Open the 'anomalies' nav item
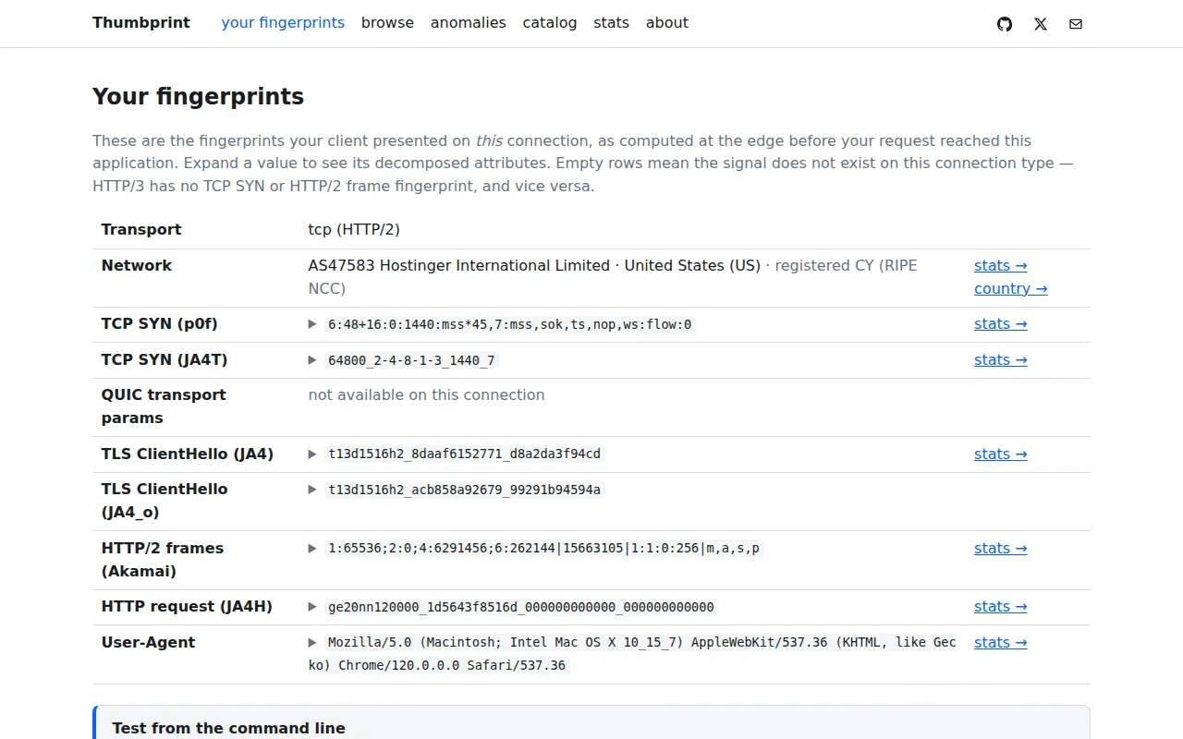Screen dimensions: 1183x739 point(469,23)
